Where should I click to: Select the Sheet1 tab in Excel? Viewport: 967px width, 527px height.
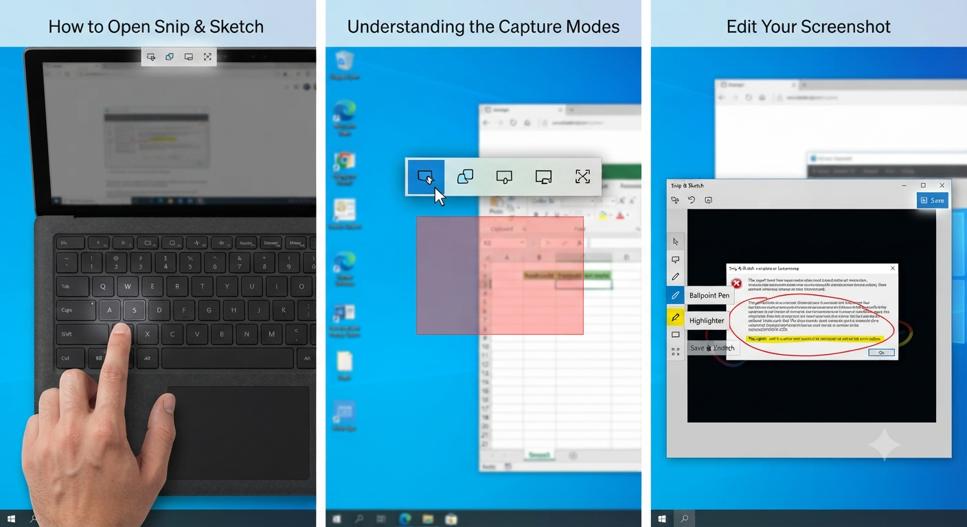(541, 455)
